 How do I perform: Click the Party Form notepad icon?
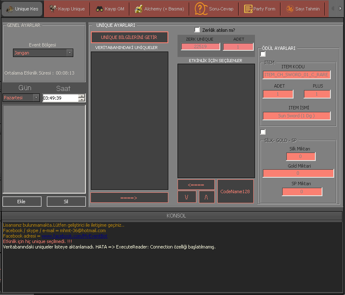248,9
